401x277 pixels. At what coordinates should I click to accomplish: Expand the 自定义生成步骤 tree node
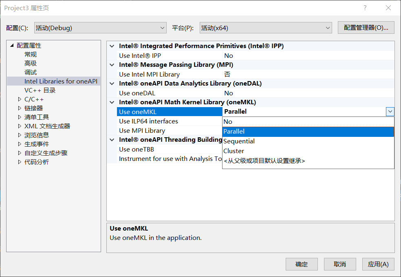tap(20, 153)
